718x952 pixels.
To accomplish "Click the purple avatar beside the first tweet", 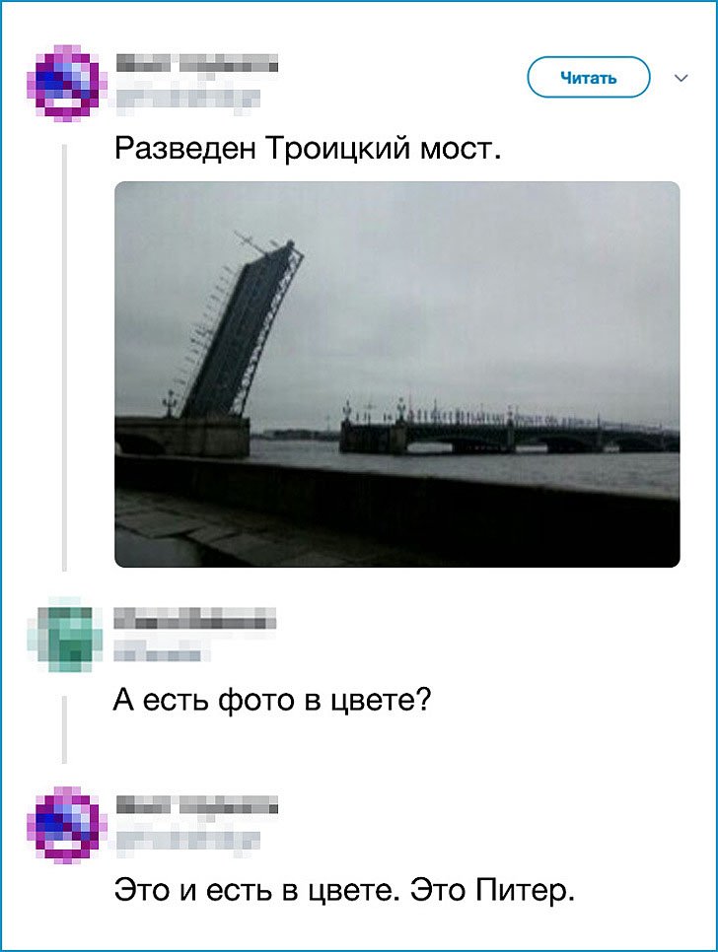I will [66, 82].
